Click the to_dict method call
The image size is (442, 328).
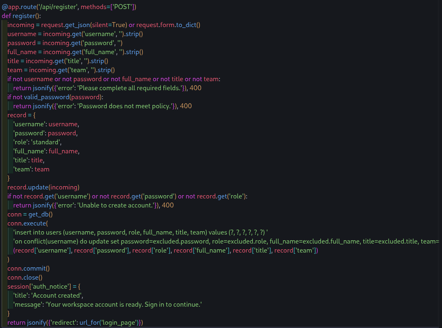(186, 25)
